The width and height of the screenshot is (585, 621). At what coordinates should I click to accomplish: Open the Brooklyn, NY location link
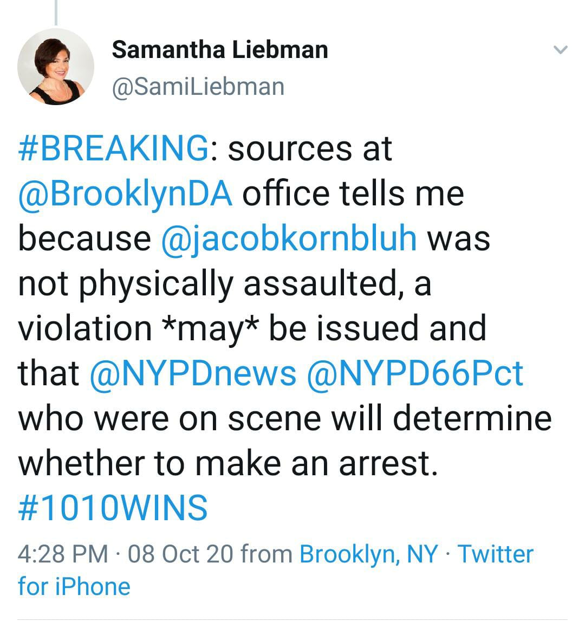(x=368, y=554)
